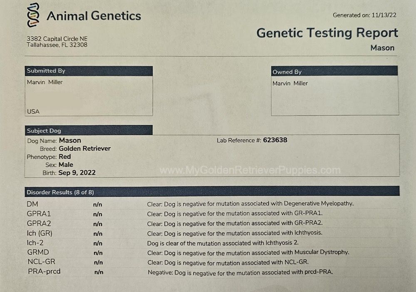Click the Animal Genetics DNA helix logo
The image size is (416, 292).
pos(33,15)
